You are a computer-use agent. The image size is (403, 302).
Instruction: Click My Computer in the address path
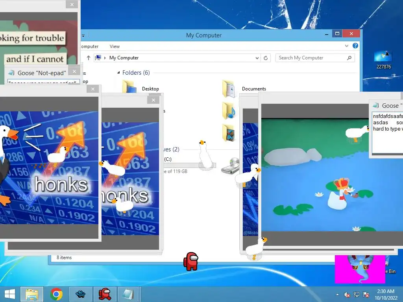pyautogui.click(x=124, y=58)
